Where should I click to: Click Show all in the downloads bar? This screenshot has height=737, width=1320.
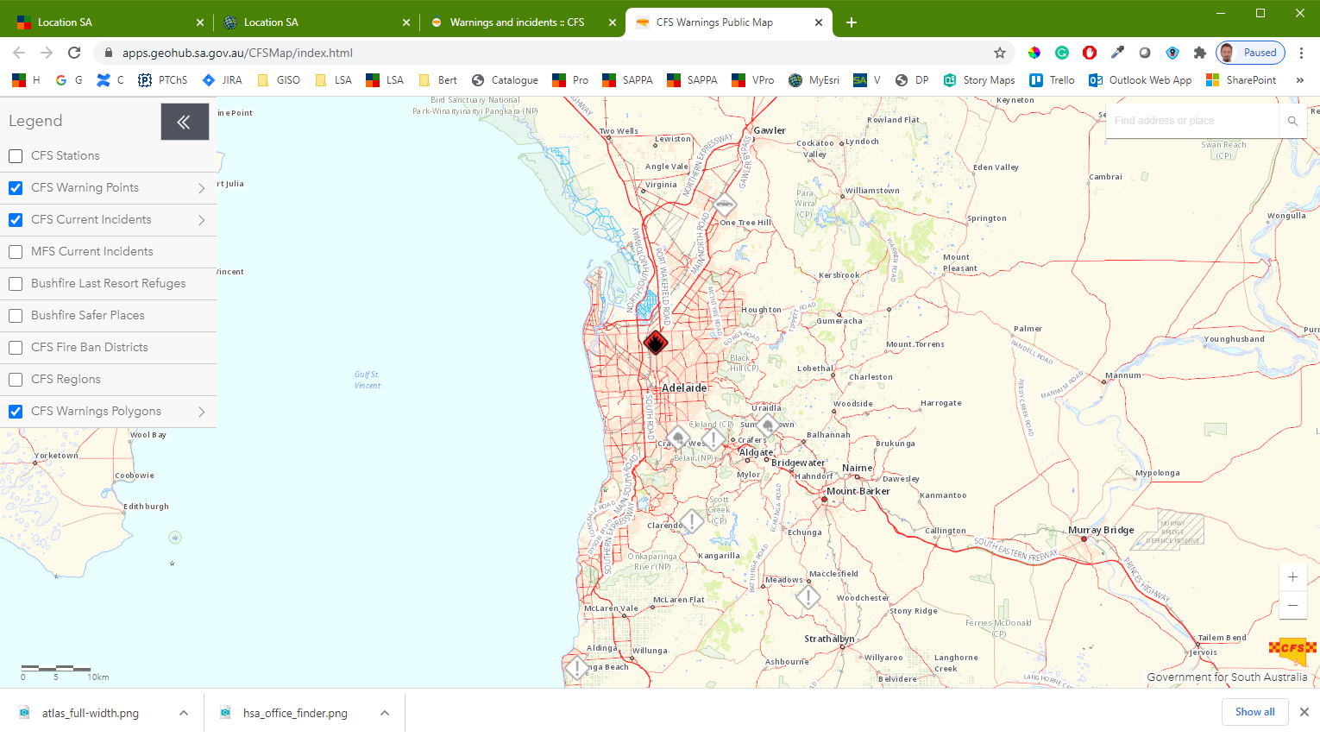tap(1254, 712)
